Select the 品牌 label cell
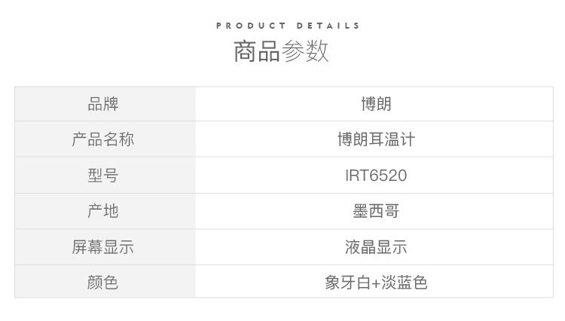 pyautogui.click(x=103, y=104)
